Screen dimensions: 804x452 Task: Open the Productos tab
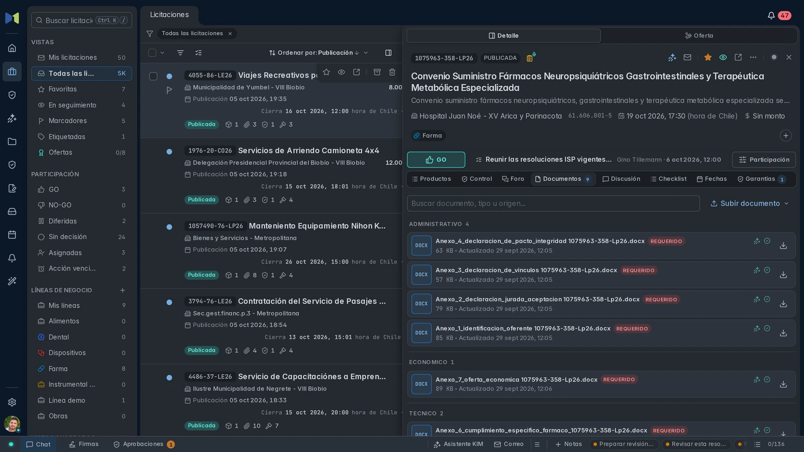(x=431, y=179)
